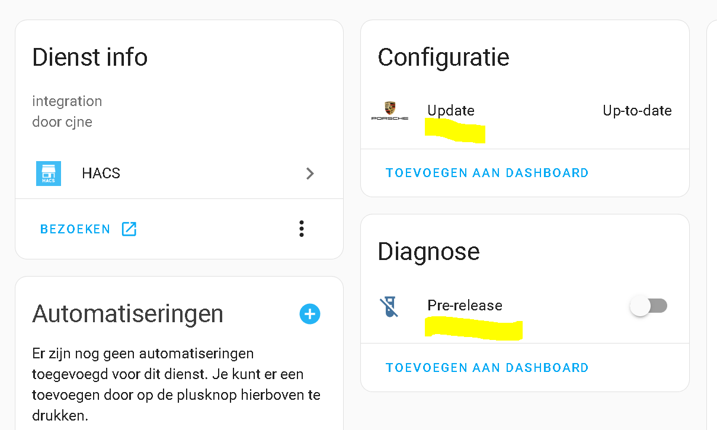Open the BEZOEKEN link text
Viewport: 717px width, 430px height.
(x=75, y=229)
